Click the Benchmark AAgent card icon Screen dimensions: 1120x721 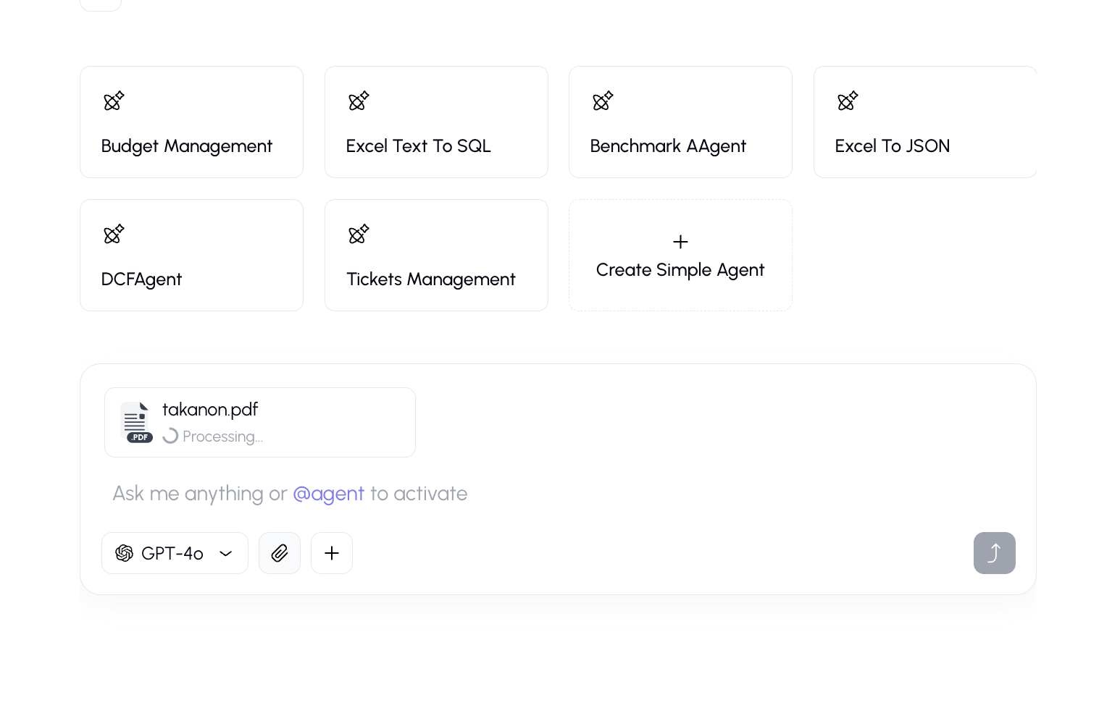click(x=603, y=101)
